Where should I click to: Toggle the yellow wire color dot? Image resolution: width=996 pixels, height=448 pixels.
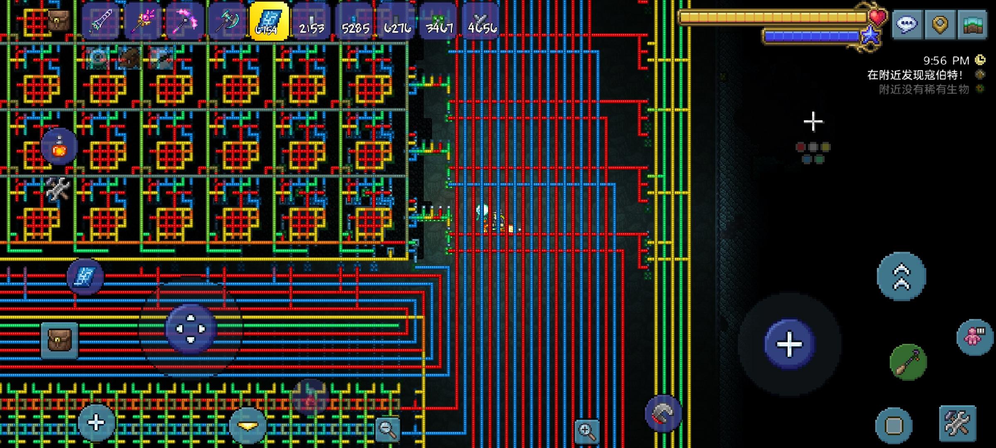[x=825, y=147]
